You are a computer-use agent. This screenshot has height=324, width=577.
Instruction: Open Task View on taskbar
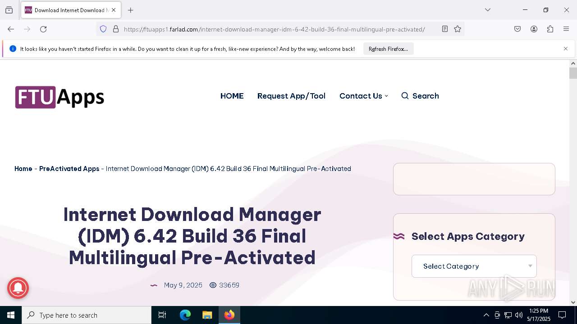[162, 315]
